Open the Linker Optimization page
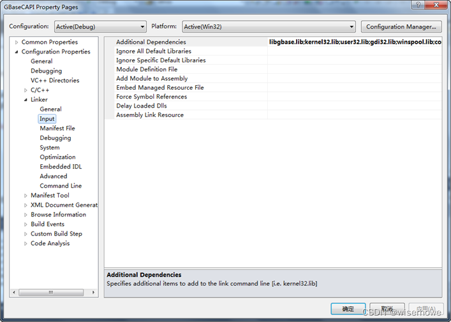The height and width of the screenshot is (322, 451). point(57,157)
